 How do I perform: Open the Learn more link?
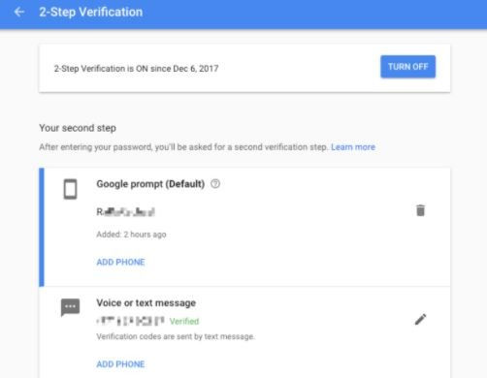353,147
